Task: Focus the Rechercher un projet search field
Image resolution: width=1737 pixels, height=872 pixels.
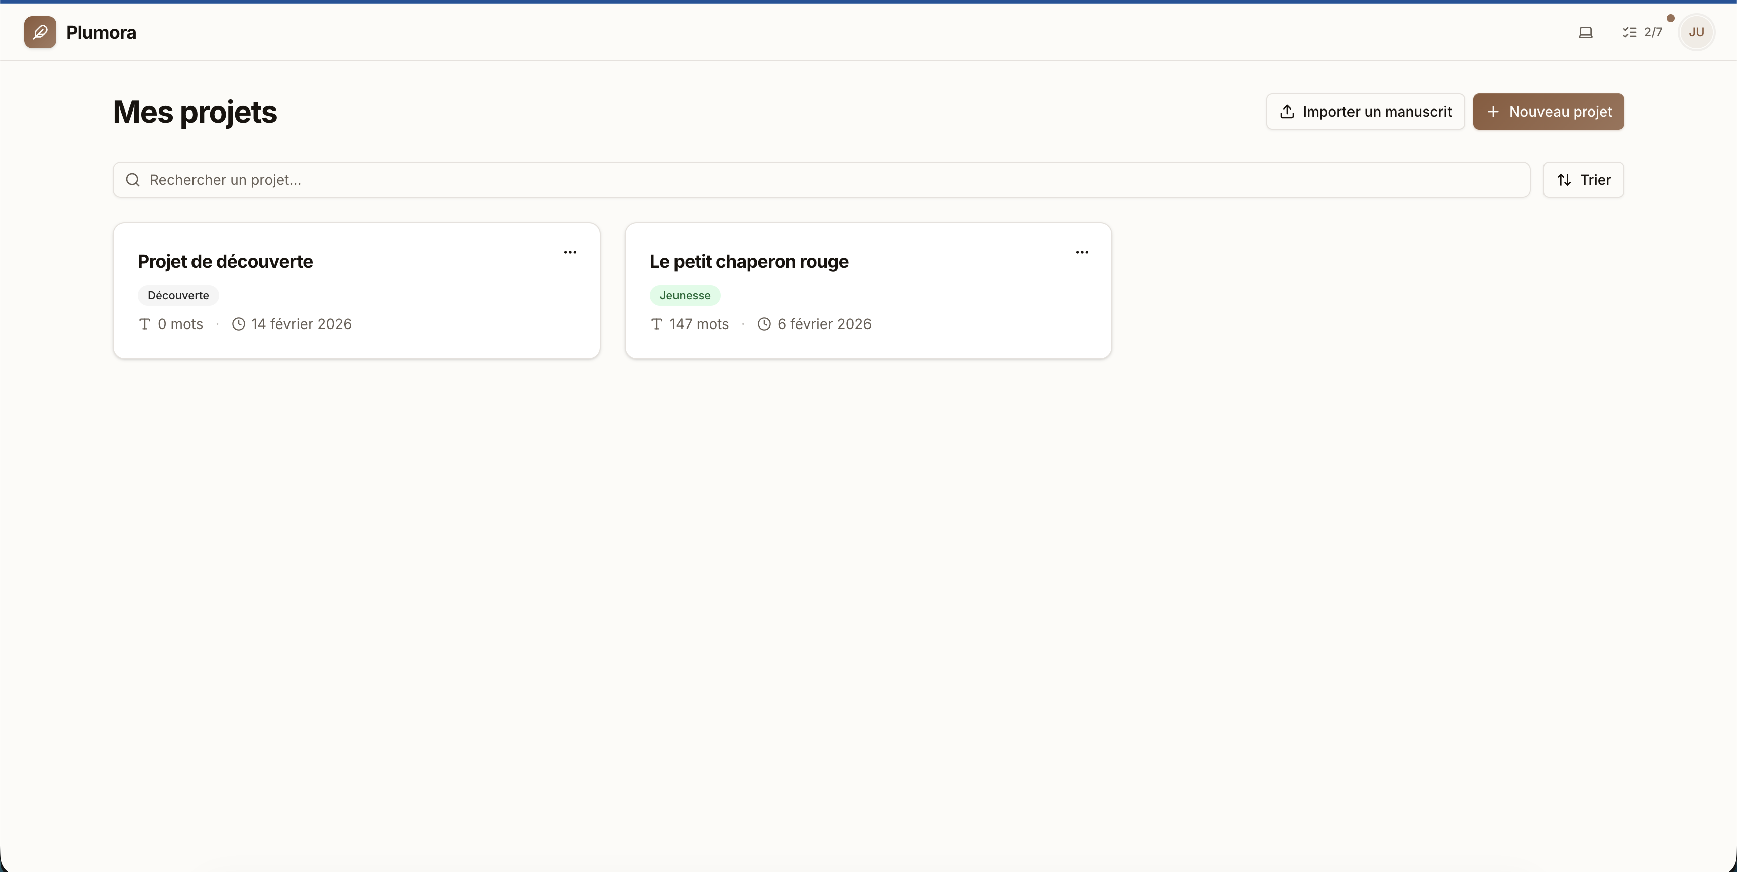Action: [829, 180]
